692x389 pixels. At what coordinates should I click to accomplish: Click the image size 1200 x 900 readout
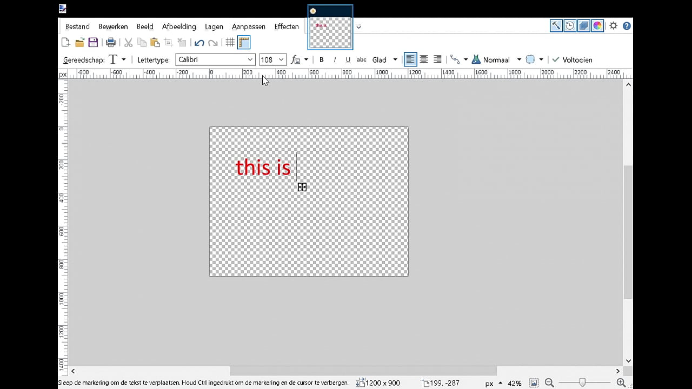point(378,383)
